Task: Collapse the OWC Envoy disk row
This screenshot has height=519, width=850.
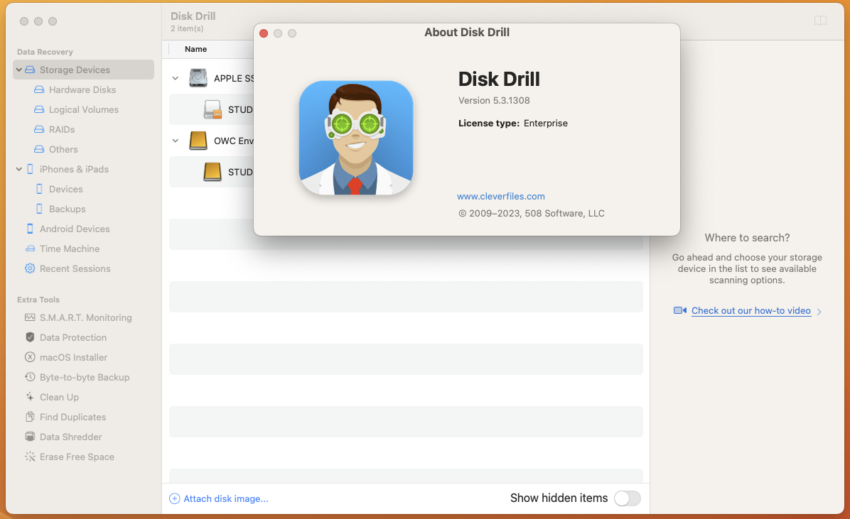Action: [176, 141]
